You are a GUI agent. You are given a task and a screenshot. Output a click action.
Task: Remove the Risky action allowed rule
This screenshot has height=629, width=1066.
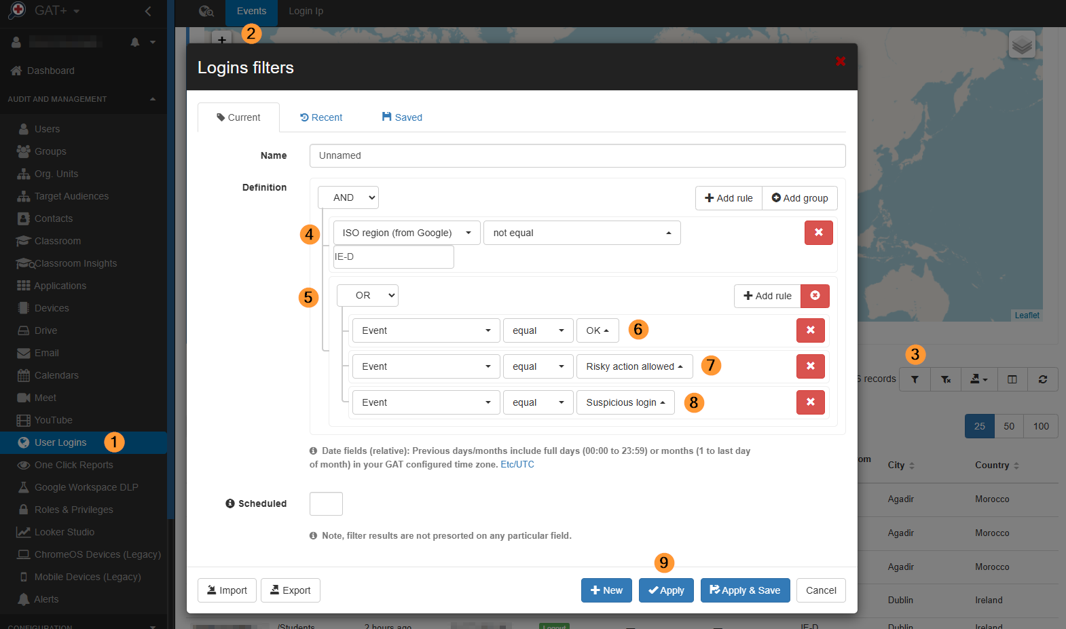coord(811,366)
